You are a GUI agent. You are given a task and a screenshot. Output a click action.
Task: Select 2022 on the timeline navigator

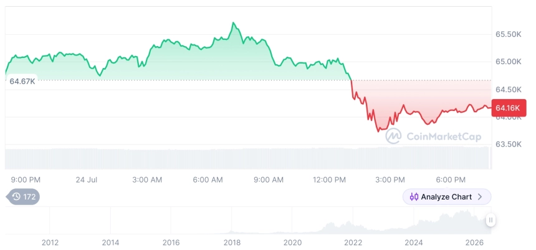[x=353, y=243]
